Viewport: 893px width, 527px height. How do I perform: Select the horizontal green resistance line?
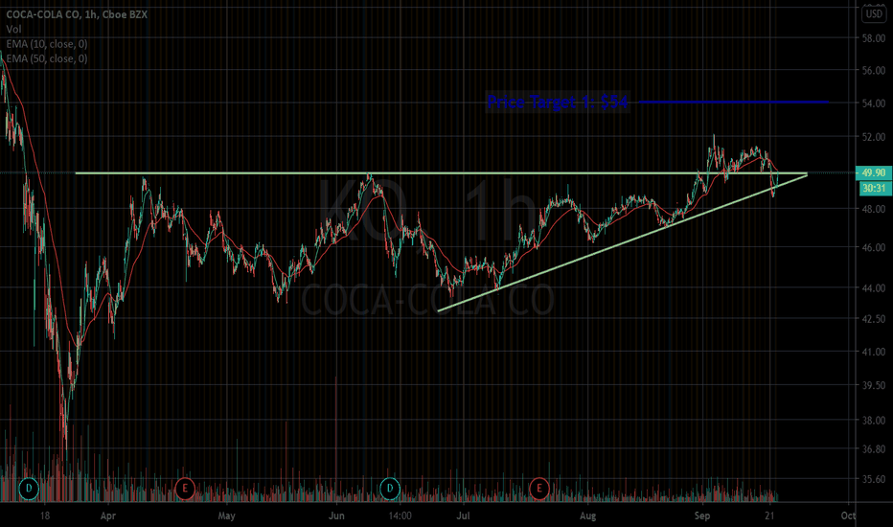tap(442, 173)
